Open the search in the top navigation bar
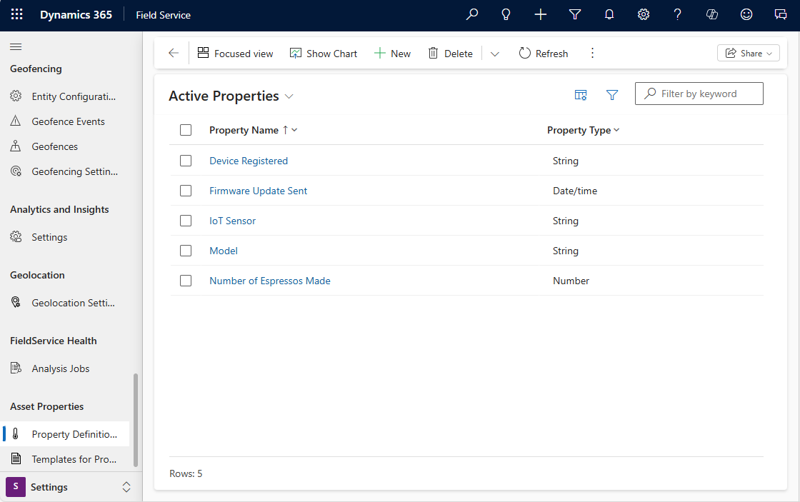The width and height of the screenshot is (800, 502). pos(471,14)
